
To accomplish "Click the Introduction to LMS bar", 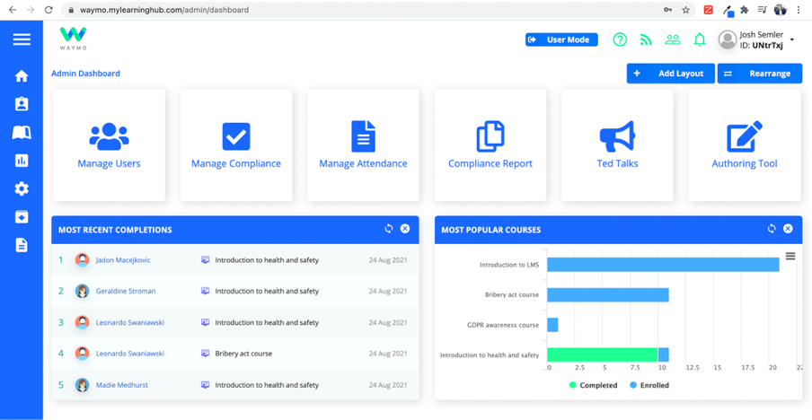I will coord(663,265).
